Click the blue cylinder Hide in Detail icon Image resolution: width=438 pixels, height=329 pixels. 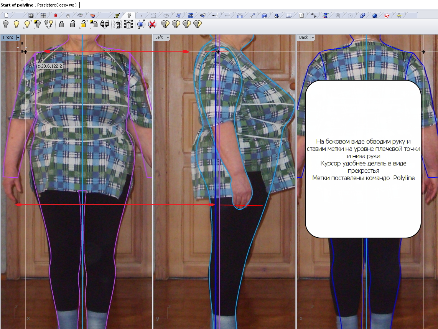141,24
